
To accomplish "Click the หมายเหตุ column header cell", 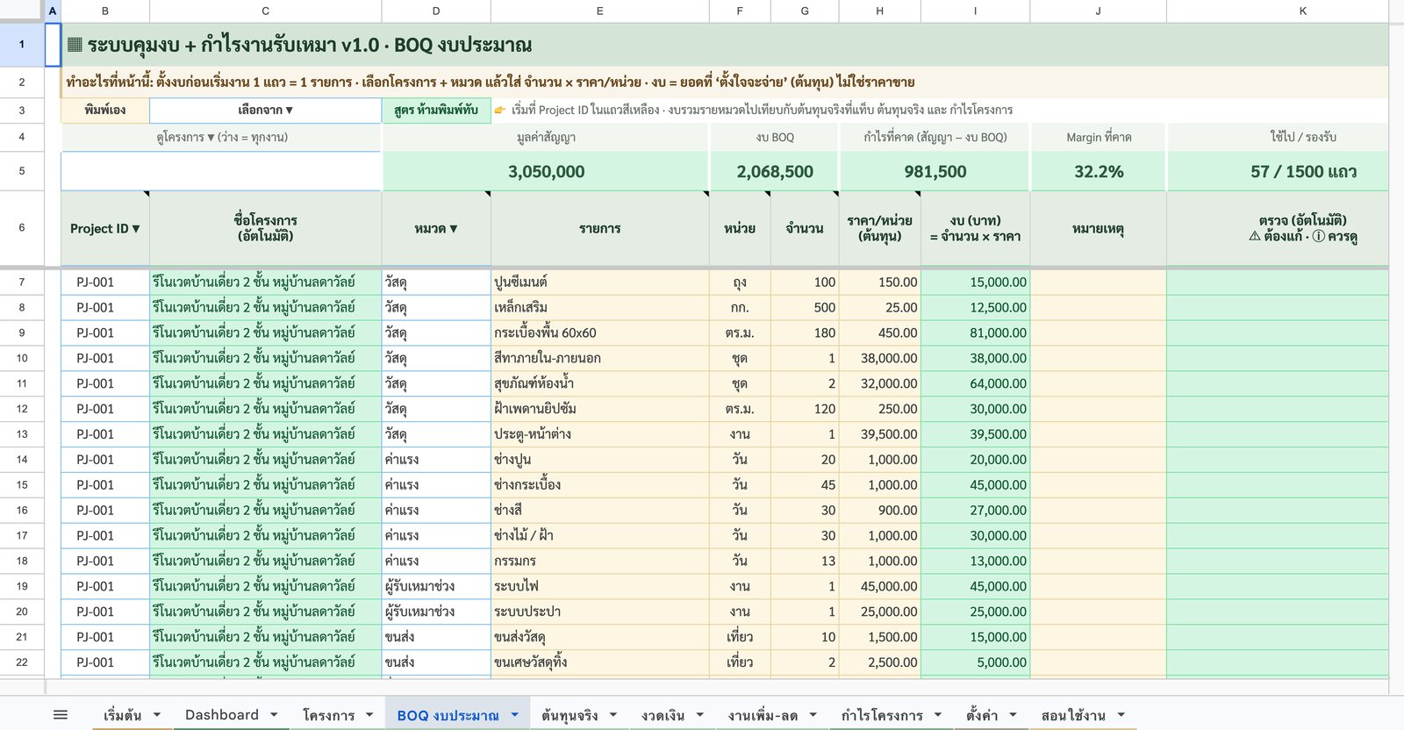I will pos(1098,228).
